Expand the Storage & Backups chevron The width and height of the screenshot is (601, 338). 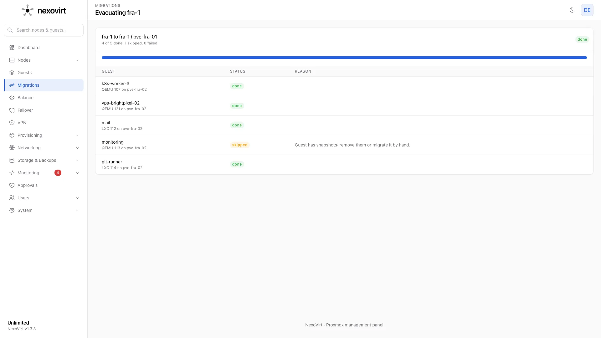[77, 161]
